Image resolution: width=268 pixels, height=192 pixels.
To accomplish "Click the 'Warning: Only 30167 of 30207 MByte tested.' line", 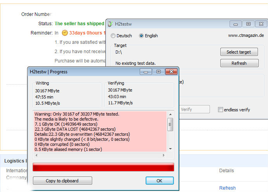I will click(x=77, y=114).
